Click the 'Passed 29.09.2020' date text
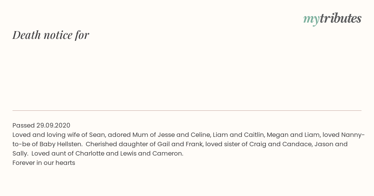This screenshot has height=196, width=374. pyautogui.click(x=41, y=125)
